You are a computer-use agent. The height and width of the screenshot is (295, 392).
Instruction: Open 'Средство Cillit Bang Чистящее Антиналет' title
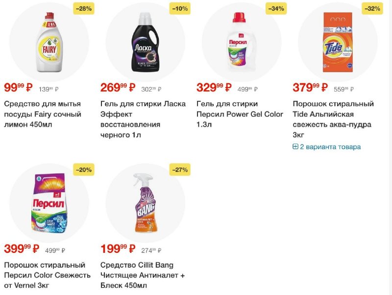coord(143,275)
